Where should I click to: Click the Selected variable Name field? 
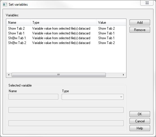33,97
